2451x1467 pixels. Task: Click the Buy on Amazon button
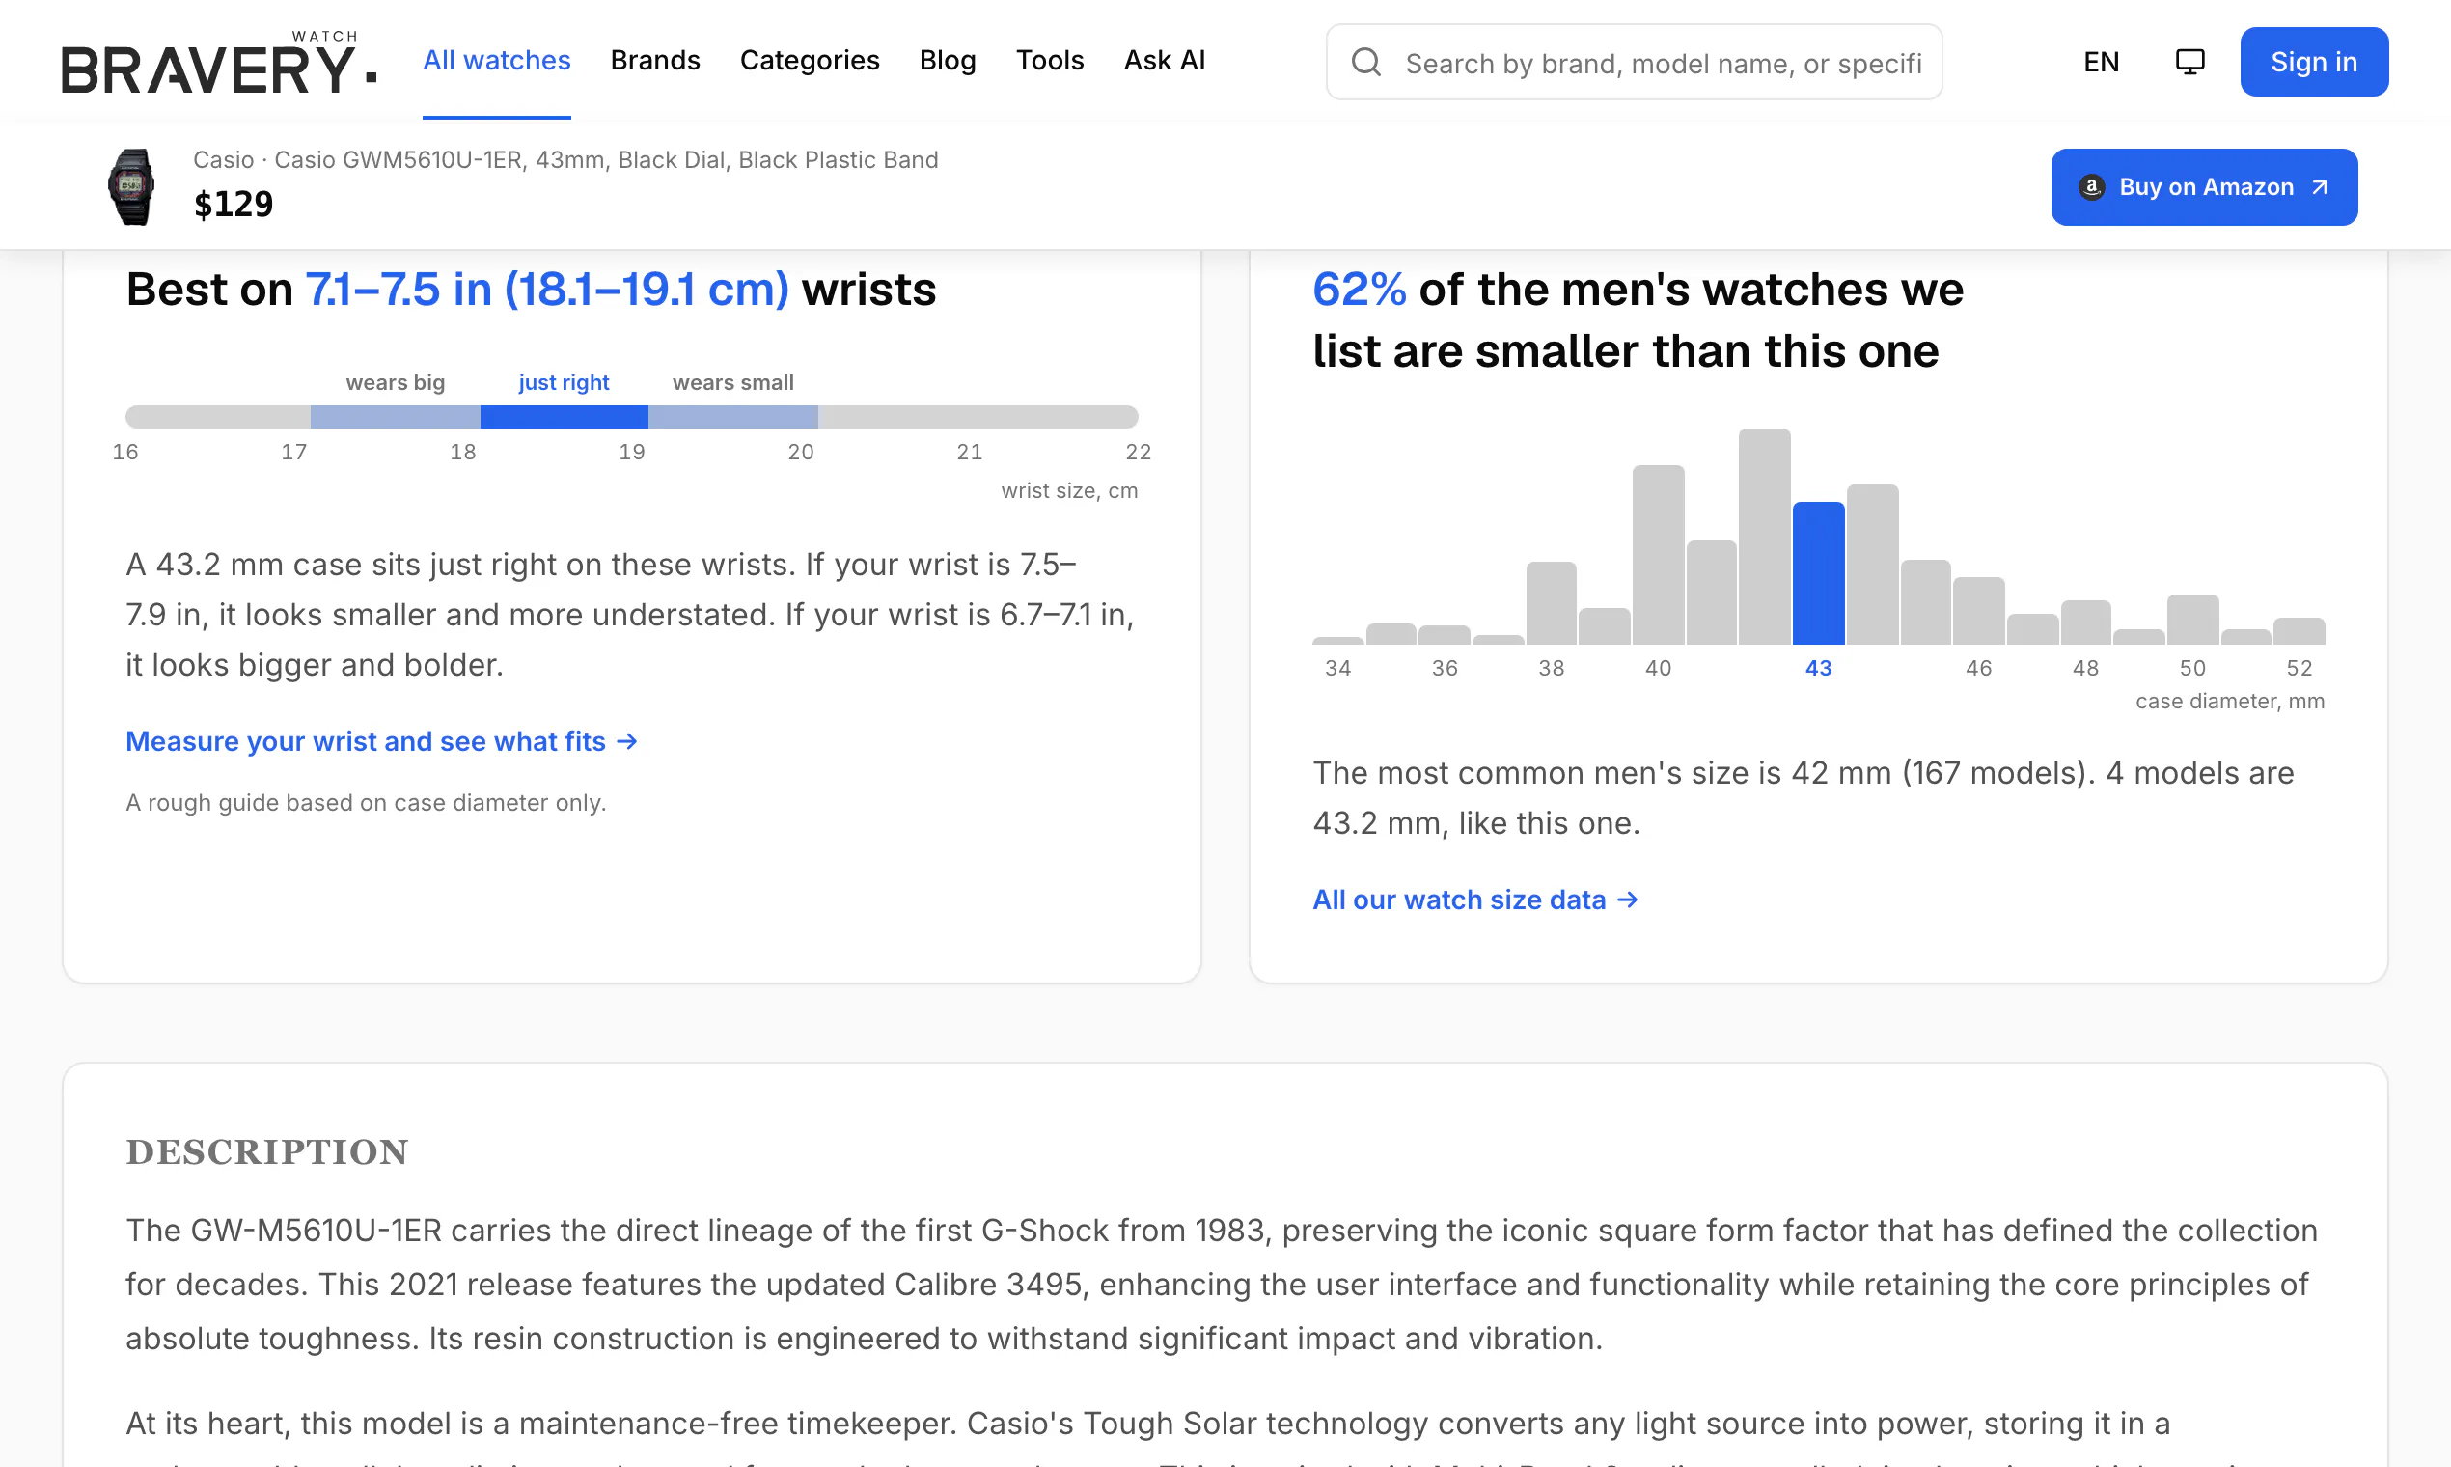pos(2204,187)
